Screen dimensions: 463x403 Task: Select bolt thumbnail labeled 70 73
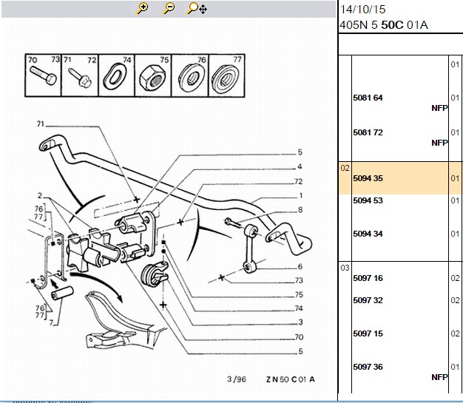pos(43,75)
